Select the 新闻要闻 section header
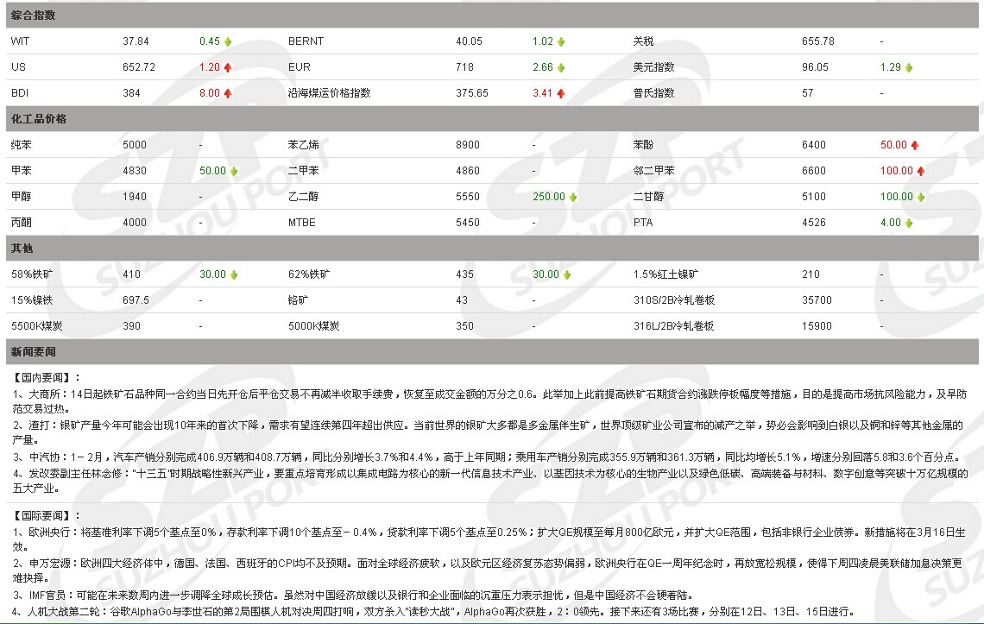 tap(492, 351)
